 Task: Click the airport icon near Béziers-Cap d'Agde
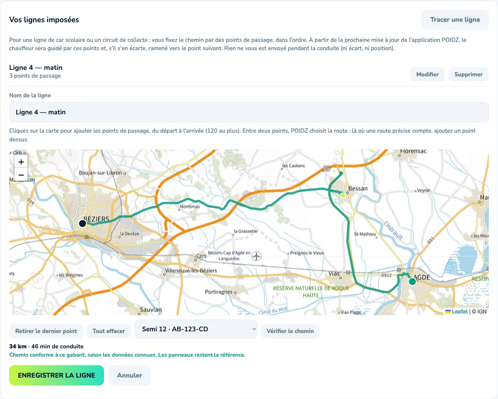click(x=256, y=256)
